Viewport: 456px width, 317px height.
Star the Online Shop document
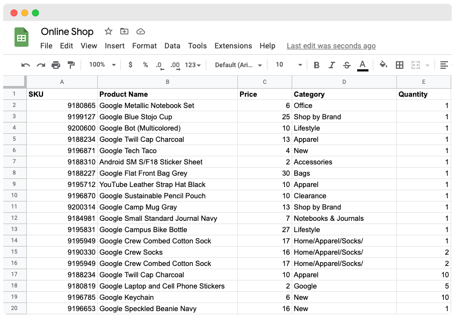click(x=108, y=32)
